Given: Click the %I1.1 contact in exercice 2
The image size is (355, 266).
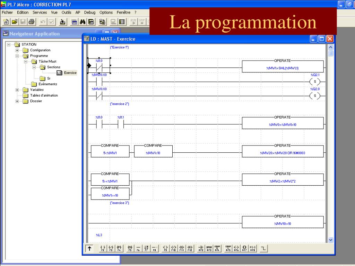Looking at the screenshot, I should [121, 124].
